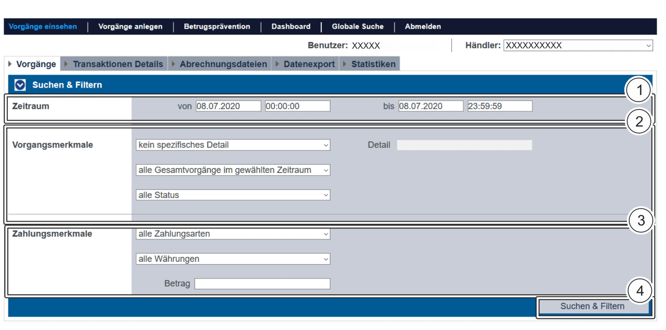Open the 'alle Gesamtvorgänge im gewählten Zeitraum' dropdown

tap(233, 170)
